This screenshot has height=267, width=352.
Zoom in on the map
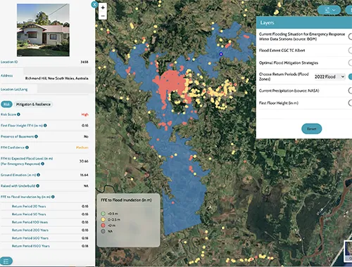(x=103, y=8)
